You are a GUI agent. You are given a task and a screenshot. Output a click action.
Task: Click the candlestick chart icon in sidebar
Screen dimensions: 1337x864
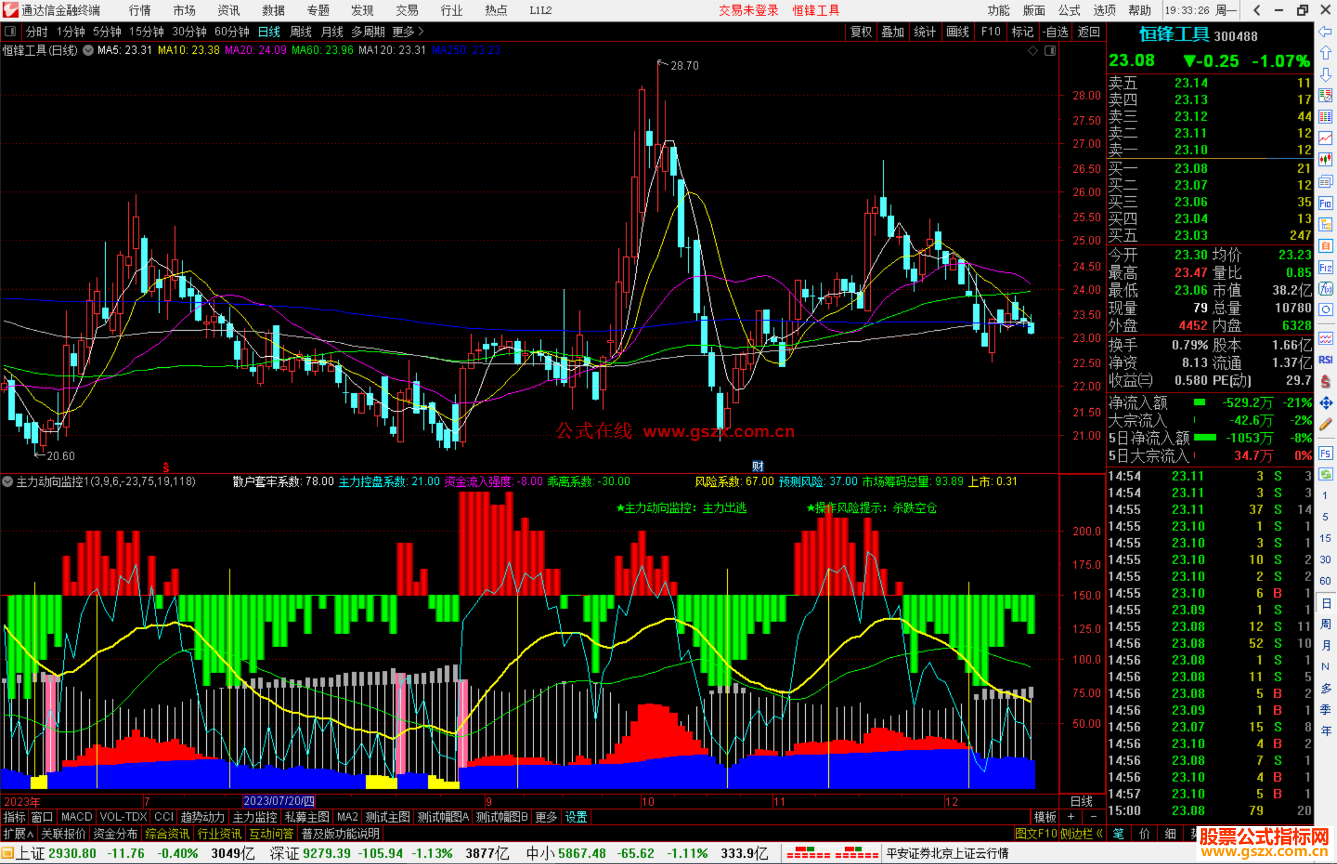pos(1325,159)
